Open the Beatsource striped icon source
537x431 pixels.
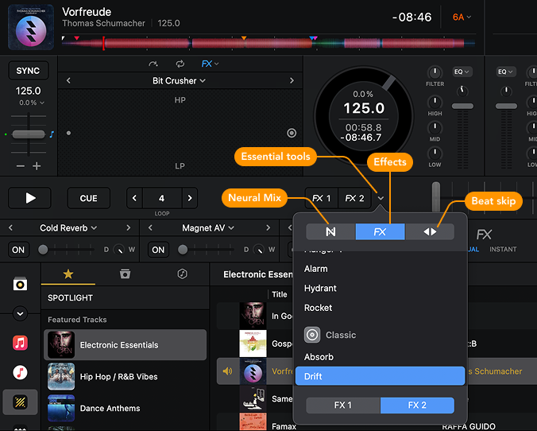20,402
